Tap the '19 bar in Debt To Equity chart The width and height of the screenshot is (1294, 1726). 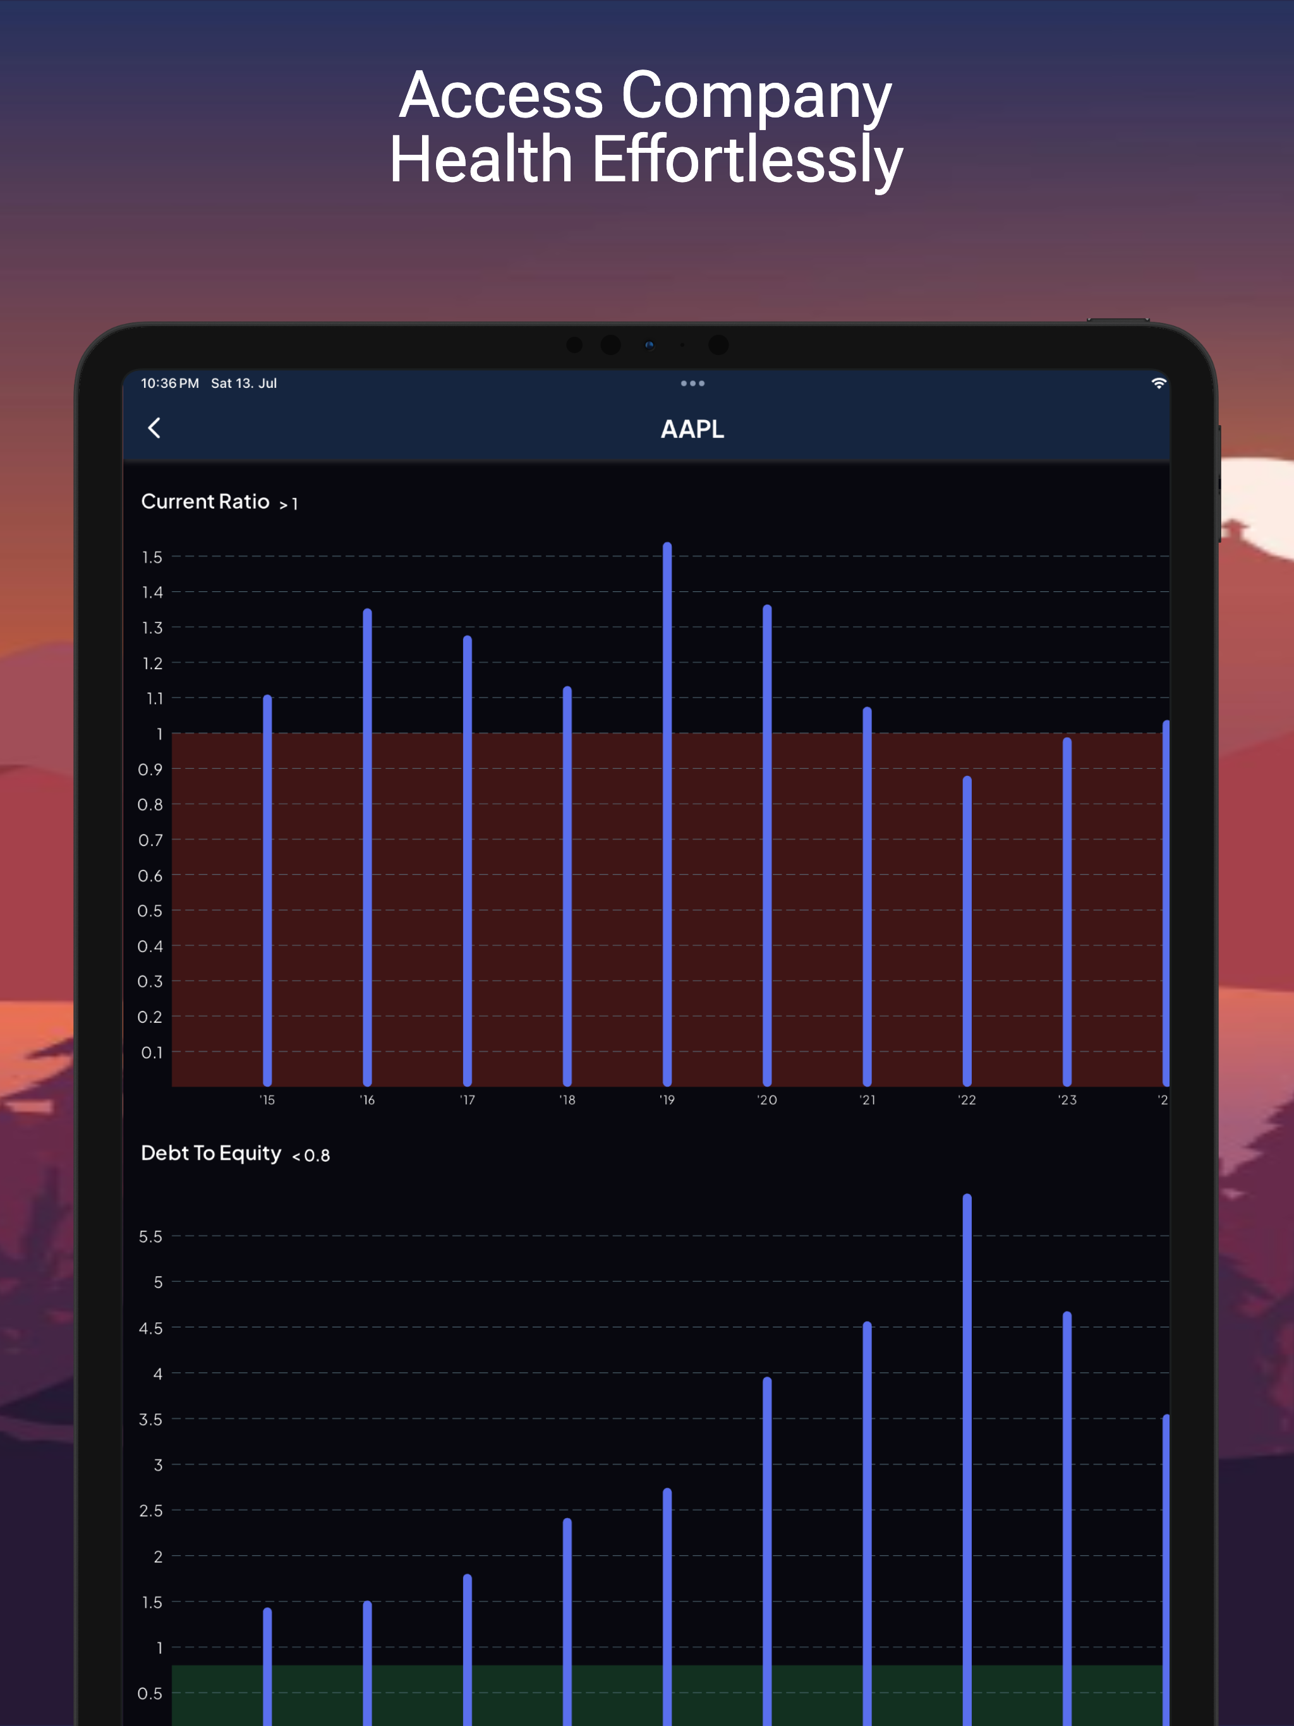667,1607
